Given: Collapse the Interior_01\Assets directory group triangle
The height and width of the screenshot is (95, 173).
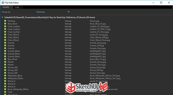Looking at the screenshot, I should point(2,17).
